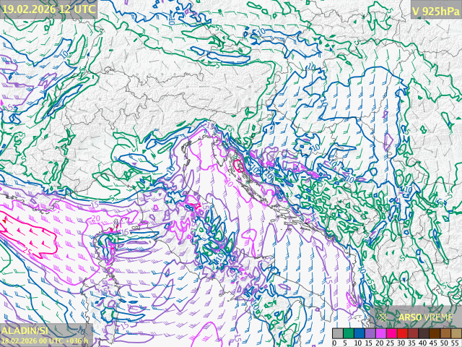Click the small pink closed contour on Croatian coast

pos(237,166)
